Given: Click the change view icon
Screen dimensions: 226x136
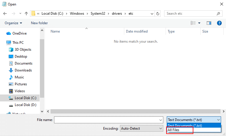Looking at the screenshot, I should pos(193,23).
